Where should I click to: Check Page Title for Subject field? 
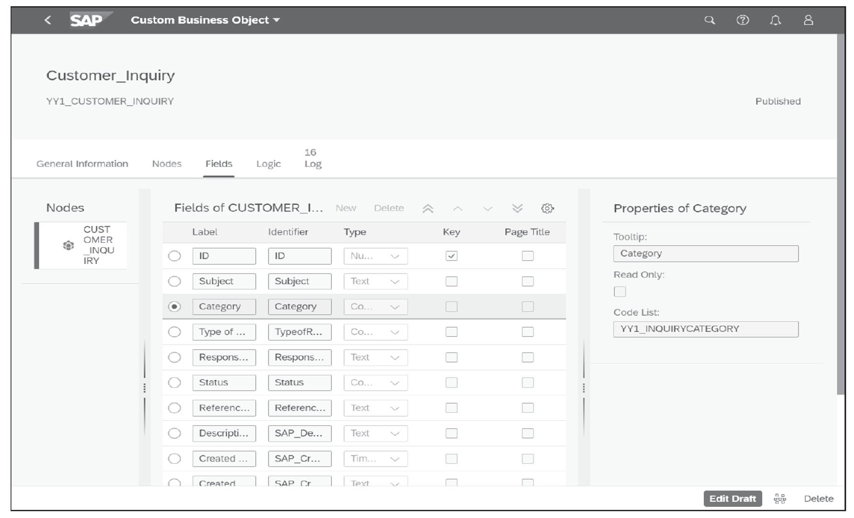pos(526,281)
